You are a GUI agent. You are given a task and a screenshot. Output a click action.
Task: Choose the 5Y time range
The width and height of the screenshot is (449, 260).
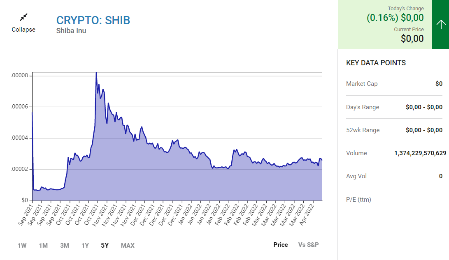tap(105, 246)
